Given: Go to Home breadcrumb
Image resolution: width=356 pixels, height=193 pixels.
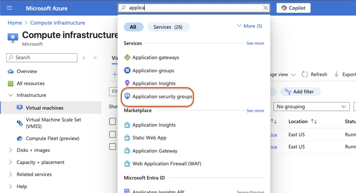Looking at the screenshot, I should click(x=15, y=23).
